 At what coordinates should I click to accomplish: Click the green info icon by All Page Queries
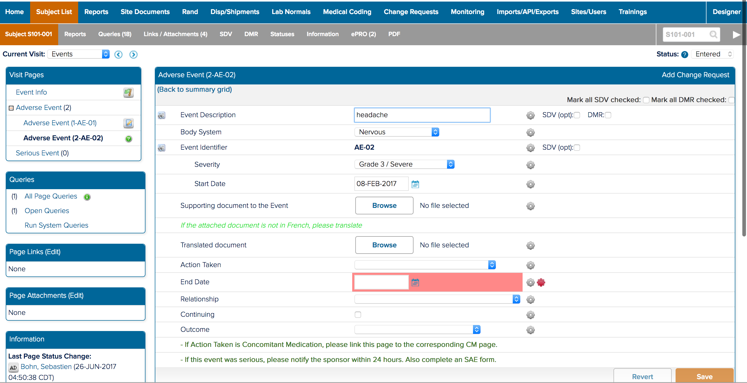(87, 197)
